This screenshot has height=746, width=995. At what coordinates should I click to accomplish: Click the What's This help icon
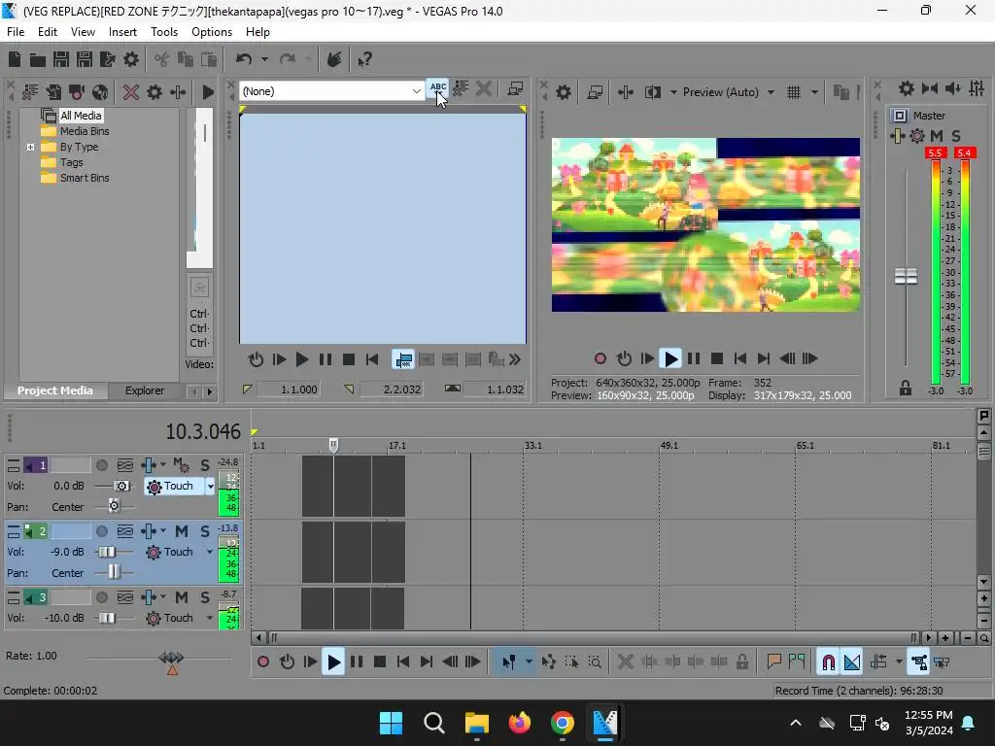pyautogui.click(x=364, y=59)
